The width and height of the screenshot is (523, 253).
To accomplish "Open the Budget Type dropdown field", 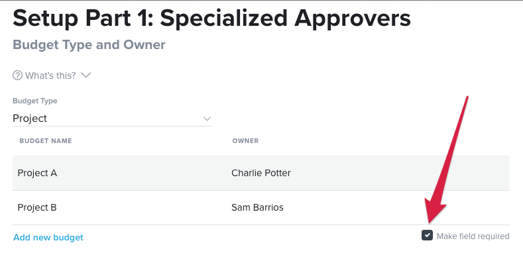I will 112,119.
